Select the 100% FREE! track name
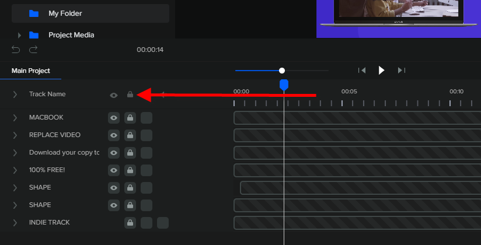The width and height of the screenshot is (481, 245). point(47,170)
